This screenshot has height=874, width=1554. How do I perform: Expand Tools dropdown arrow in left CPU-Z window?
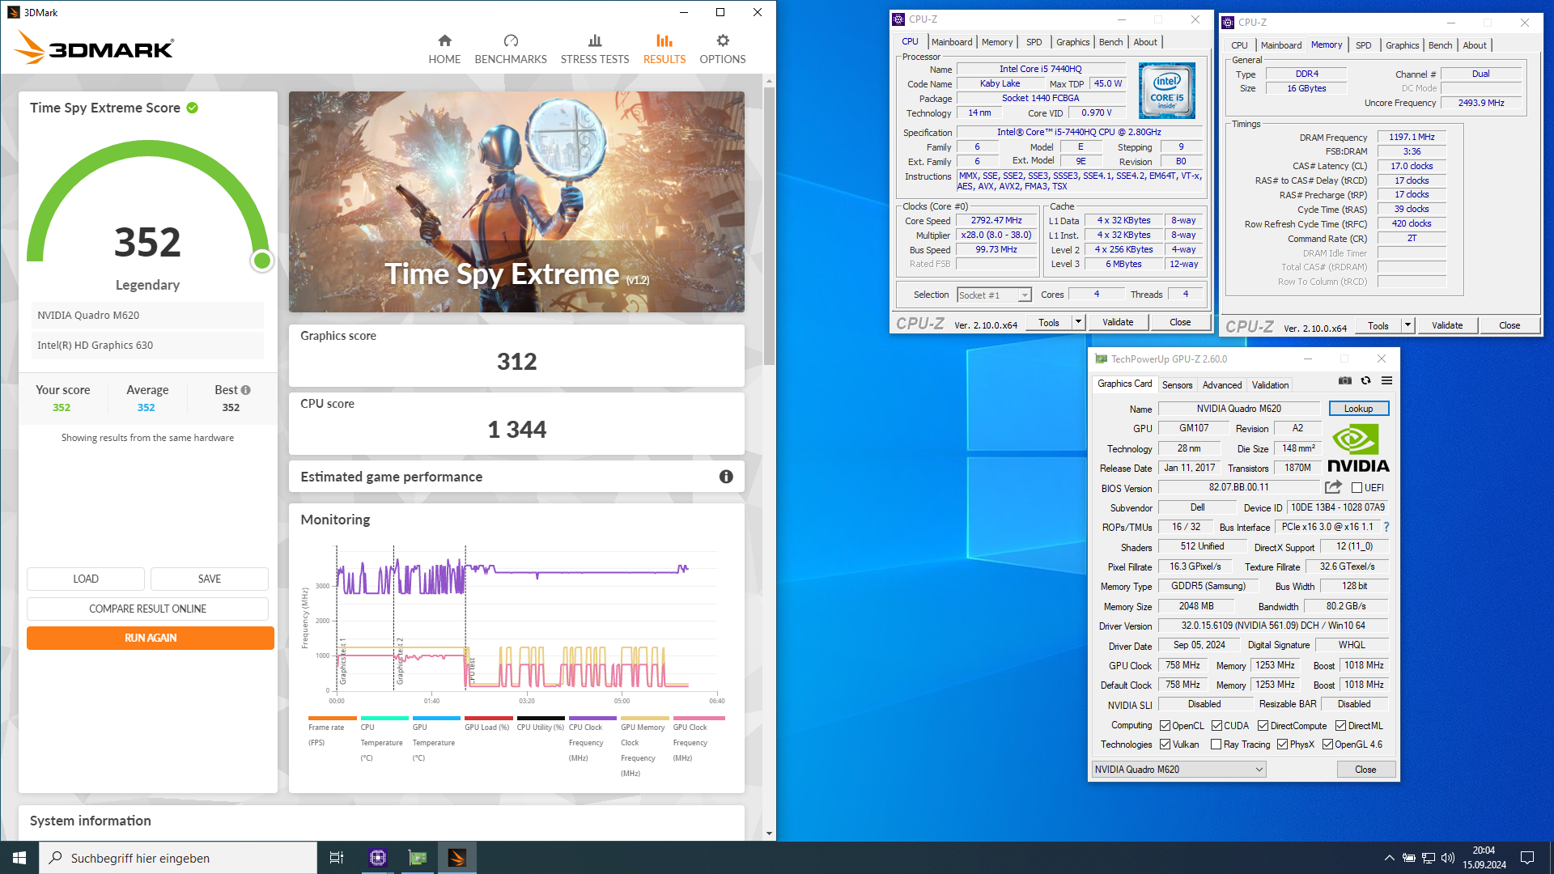1078,322
